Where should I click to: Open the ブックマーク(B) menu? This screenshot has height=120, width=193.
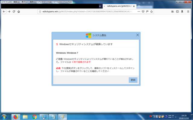(x=45, y=2)
